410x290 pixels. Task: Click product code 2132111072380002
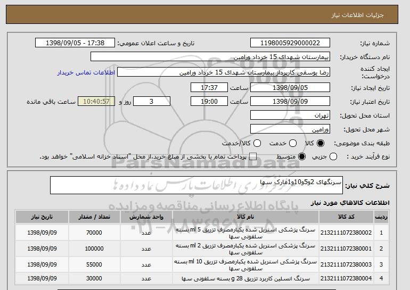346,233
